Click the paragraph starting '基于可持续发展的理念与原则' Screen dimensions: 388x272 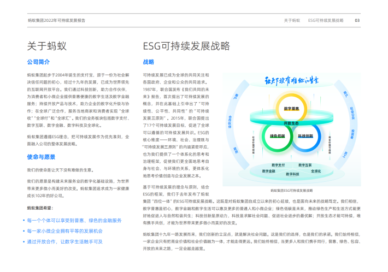coord(252,205)
